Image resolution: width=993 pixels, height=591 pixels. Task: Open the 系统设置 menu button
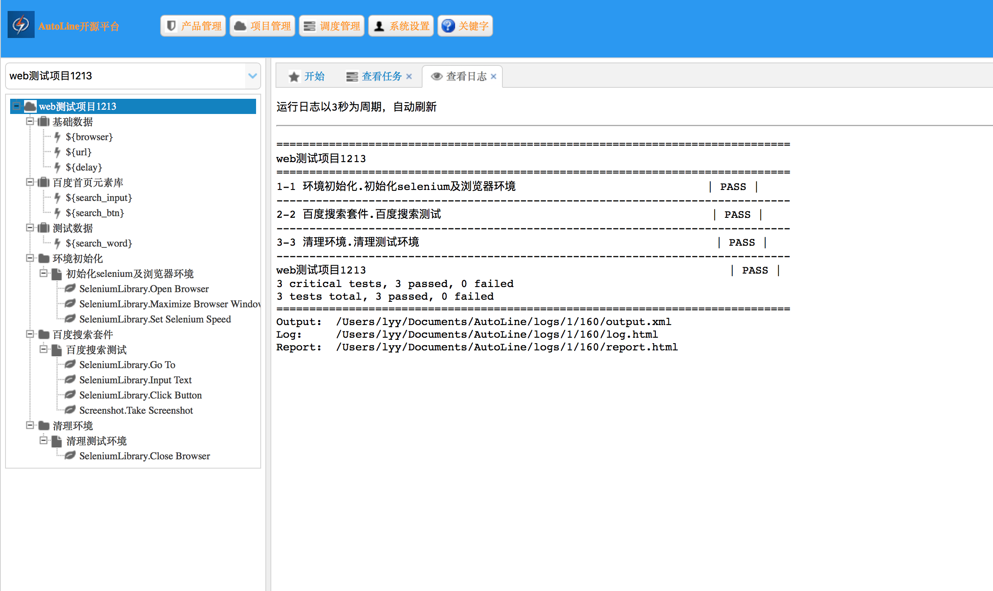click(401, 26)
